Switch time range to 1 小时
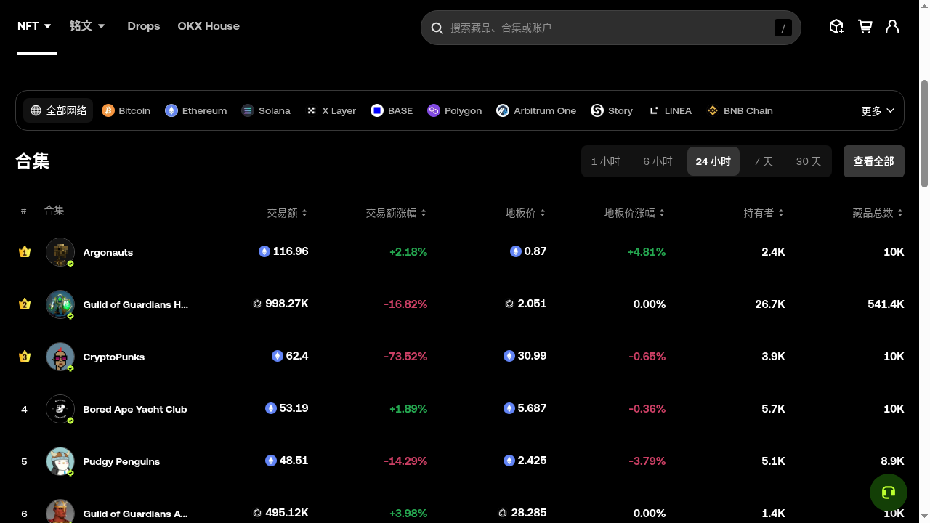The height and width of the screenshot is (523, 930). 605,161
